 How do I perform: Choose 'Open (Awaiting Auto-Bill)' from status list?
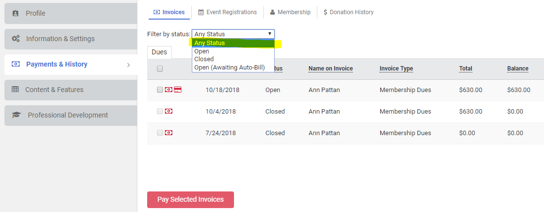tap(229, 68)
